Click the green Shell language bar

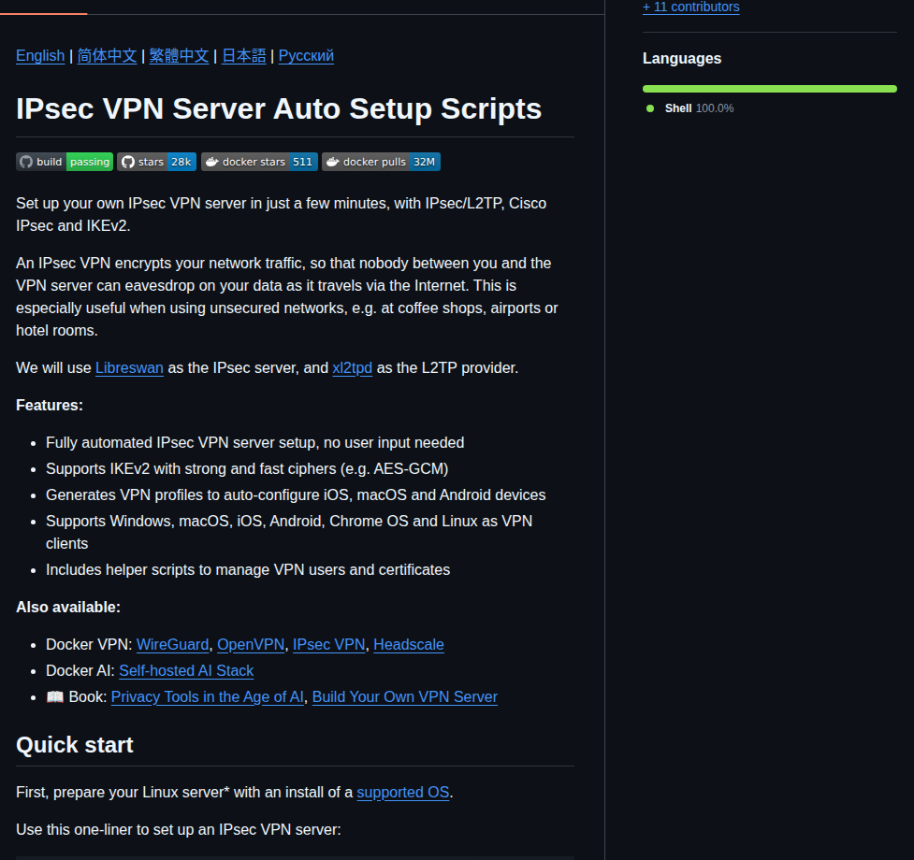(x=769, y=89)
